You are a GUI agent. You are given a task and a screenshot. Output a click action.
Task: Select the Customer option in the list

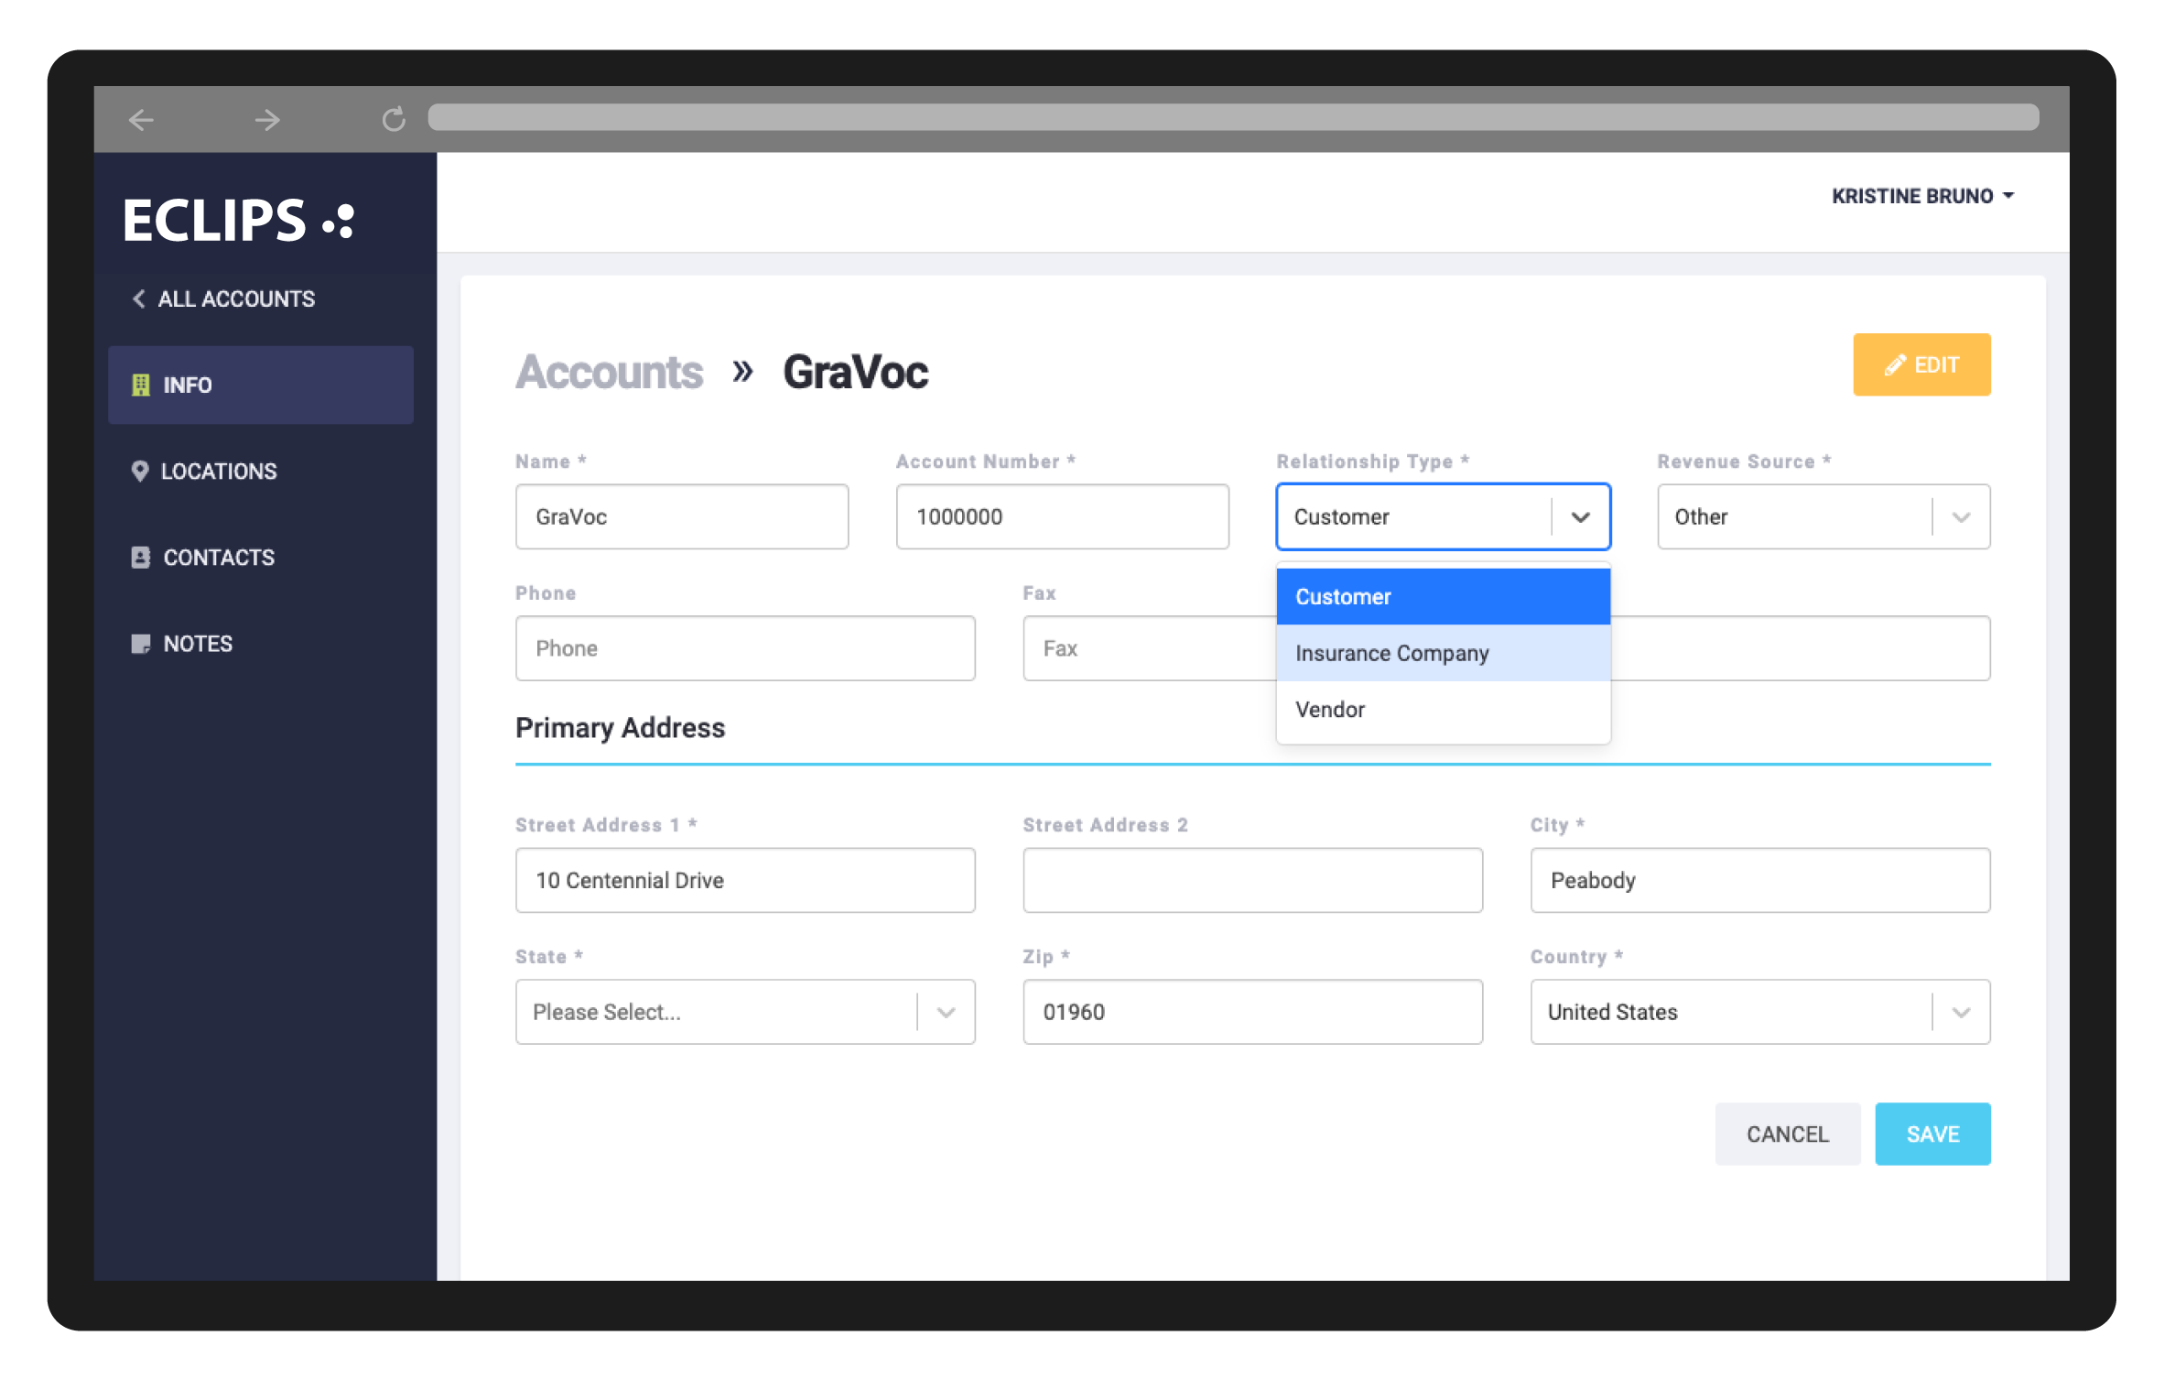pos(1443,596)
